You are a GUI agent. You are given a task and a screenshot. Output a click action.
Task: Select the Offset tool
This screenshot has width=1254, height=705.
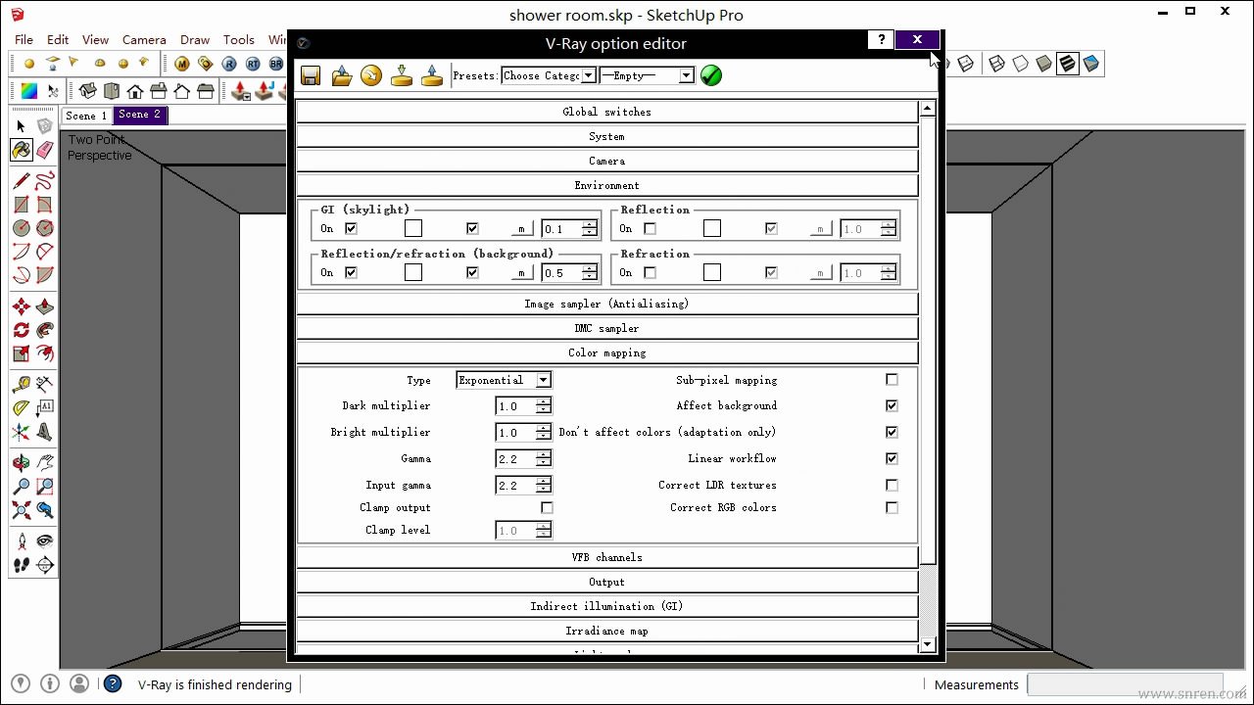pyautogui.click(x=44, y=353)
